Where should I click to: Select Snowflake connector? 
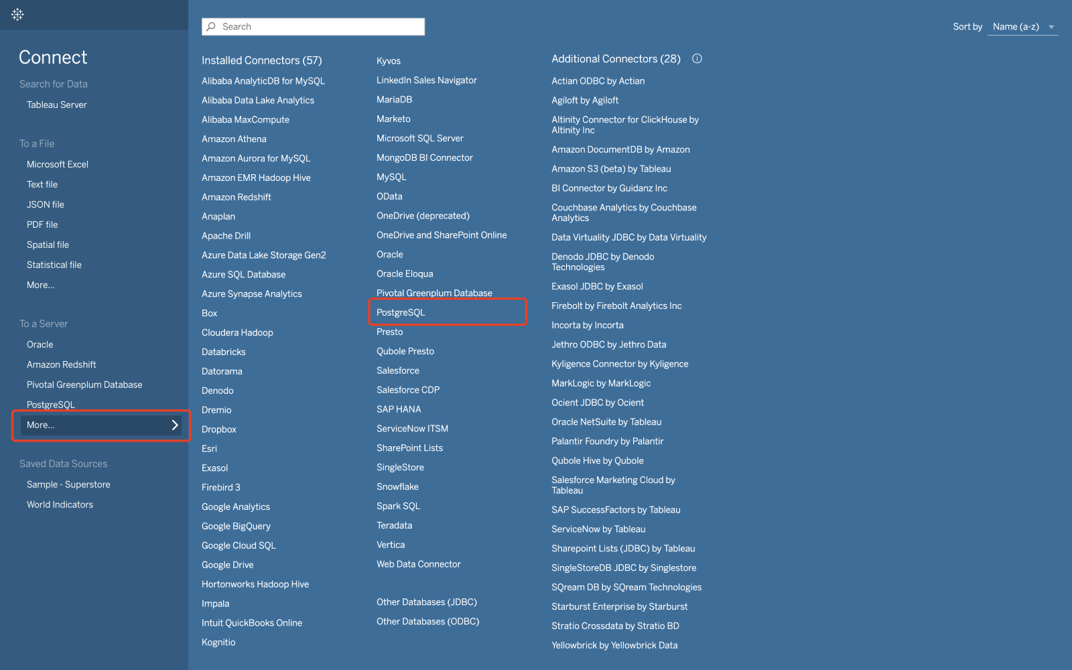397,486
